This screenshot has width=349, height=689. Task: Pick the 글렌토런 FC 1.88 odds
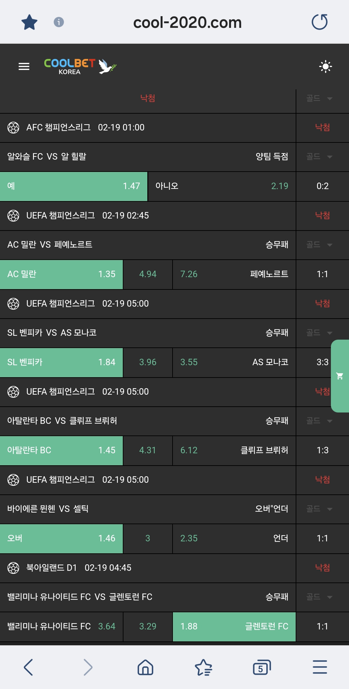[x=234, y=627]
